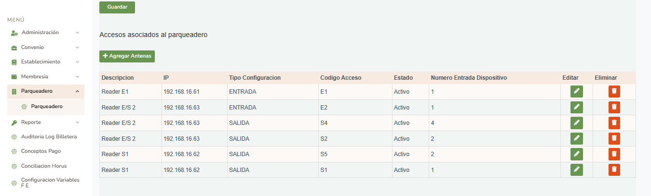Image resolution: width=651 pixels, height=196 pixels.
Task: Select the Parqueadero submenu entry
Action: (46, 106)
